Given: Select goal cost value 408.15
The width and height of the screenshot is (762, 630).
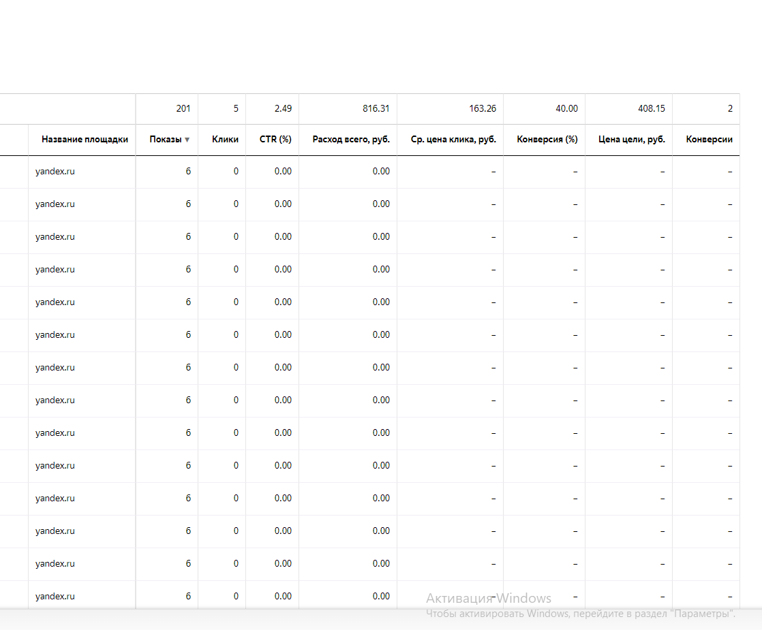Looking at the screenshot, I should click(x=652, y=109).
